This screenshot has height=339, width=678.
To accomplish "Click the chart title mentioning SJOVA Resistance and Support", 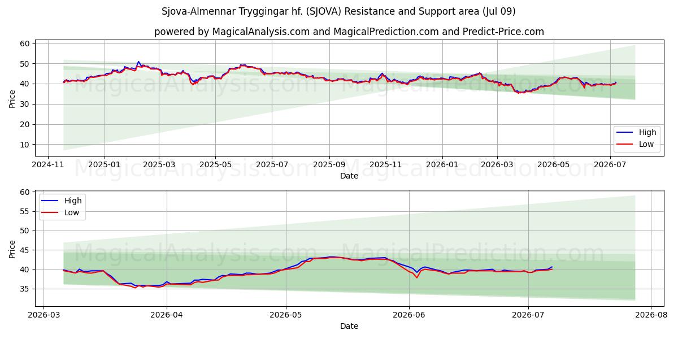I will click(338, 11).
